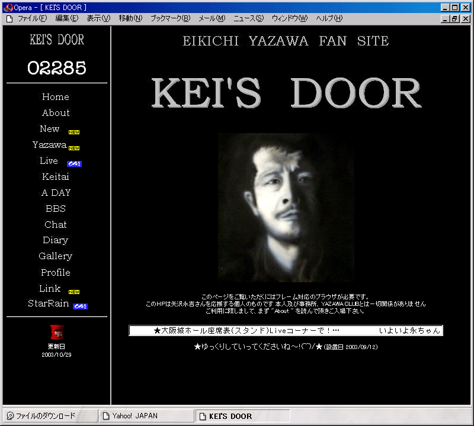Click the large KEI'S DOOR title graphic

click(286, 93)
